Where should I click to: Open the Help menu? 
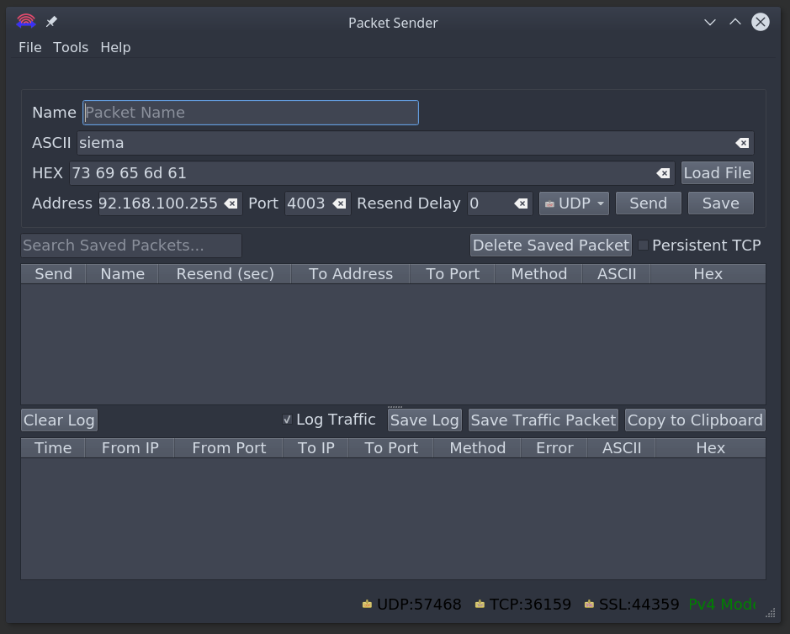115,47
